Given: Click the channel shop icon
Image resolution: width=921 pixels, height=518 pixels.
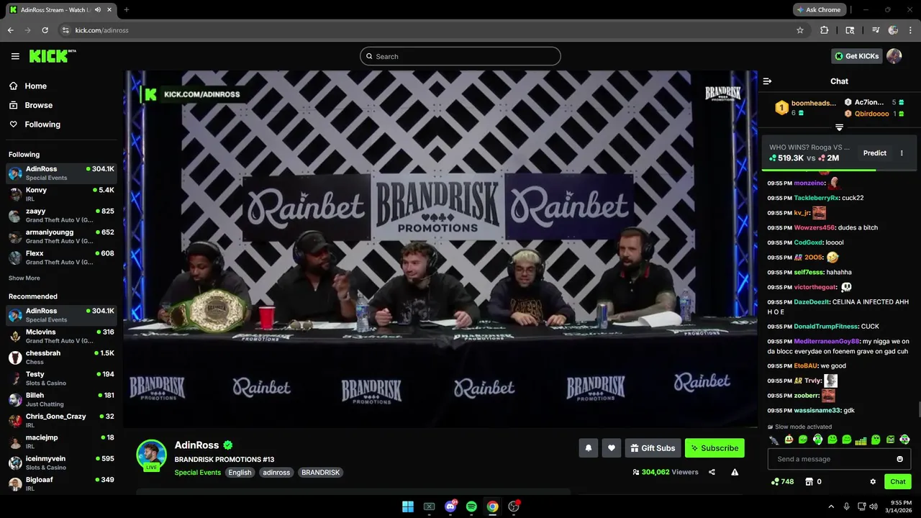Looking at the screenshot, I should [808, 482].
